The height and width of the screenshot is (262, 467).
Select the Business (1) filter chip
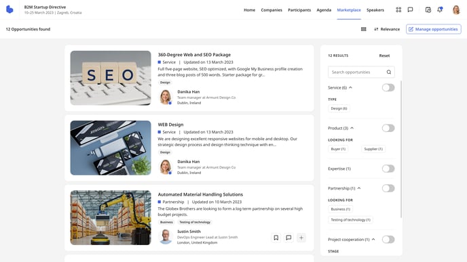click(x=341, y=209)
